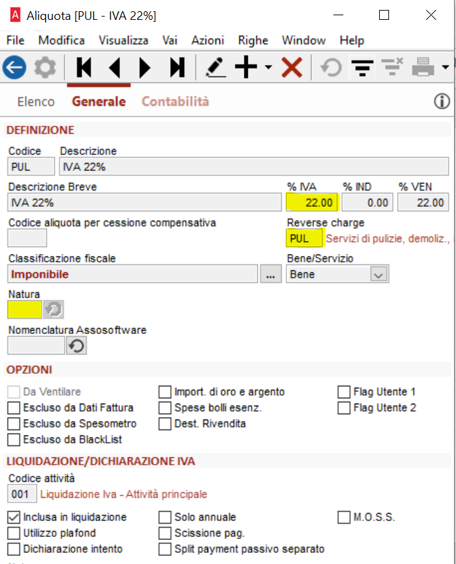Check Dest. Rivendita
Viewport: 456px width, 564px height.
coord(165,423)
